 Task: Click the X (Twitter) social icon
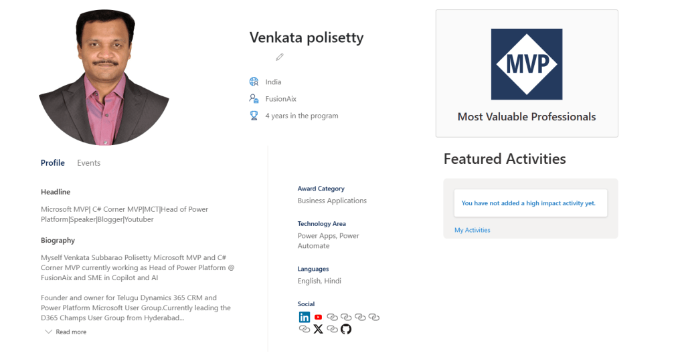(x=318, y=329)
